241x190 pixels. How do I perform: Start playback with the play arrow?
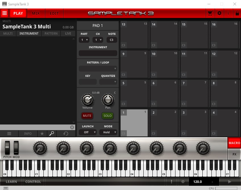pos(230,182)
